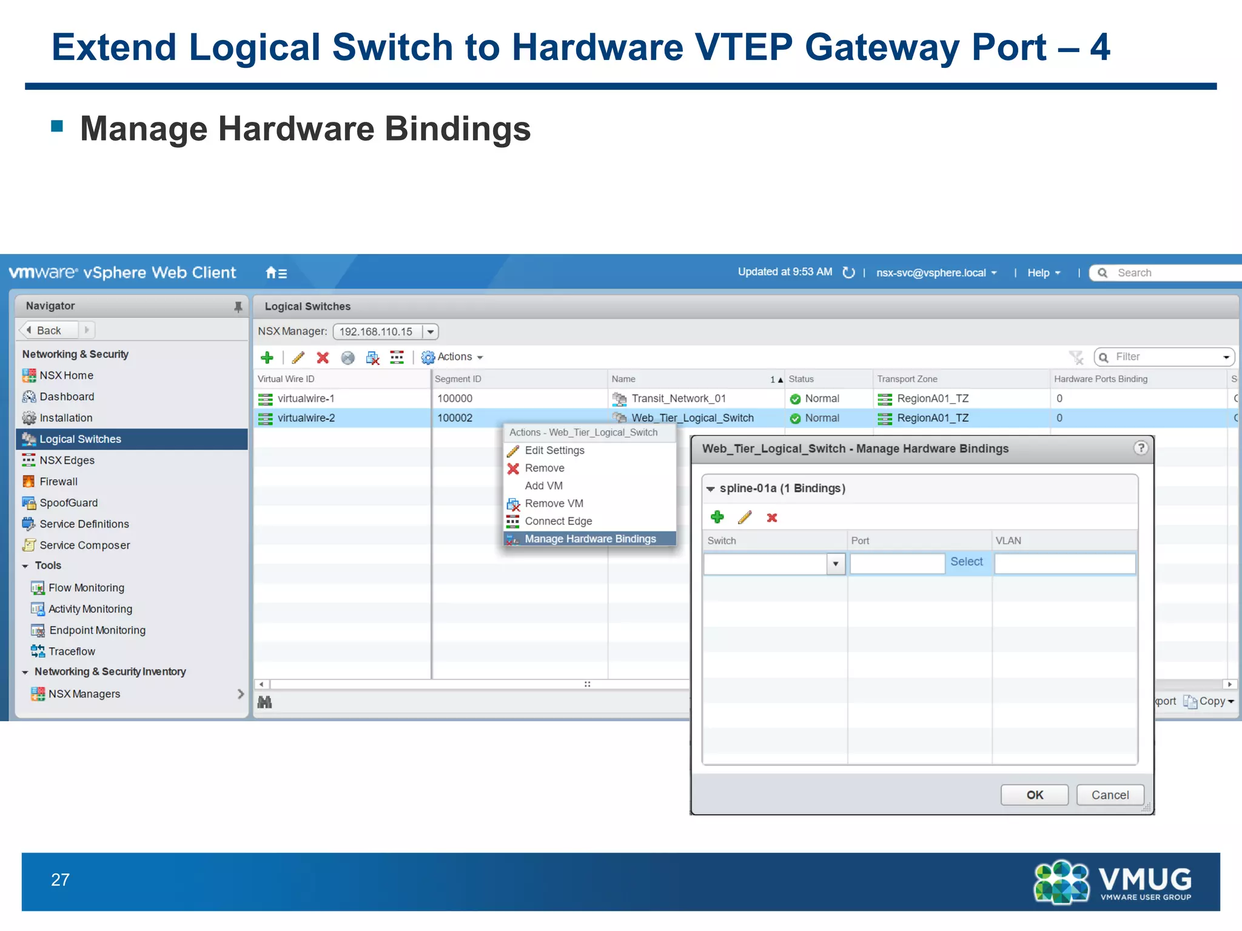Click the binoculars find icon
1242x931 pixels.
pyautogui.click(x=264, y=702)
